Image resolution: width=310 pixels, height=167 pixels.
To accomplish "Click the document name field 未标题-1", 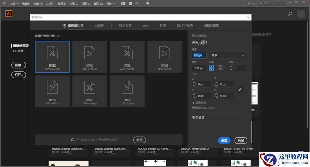I will (219, 42).
